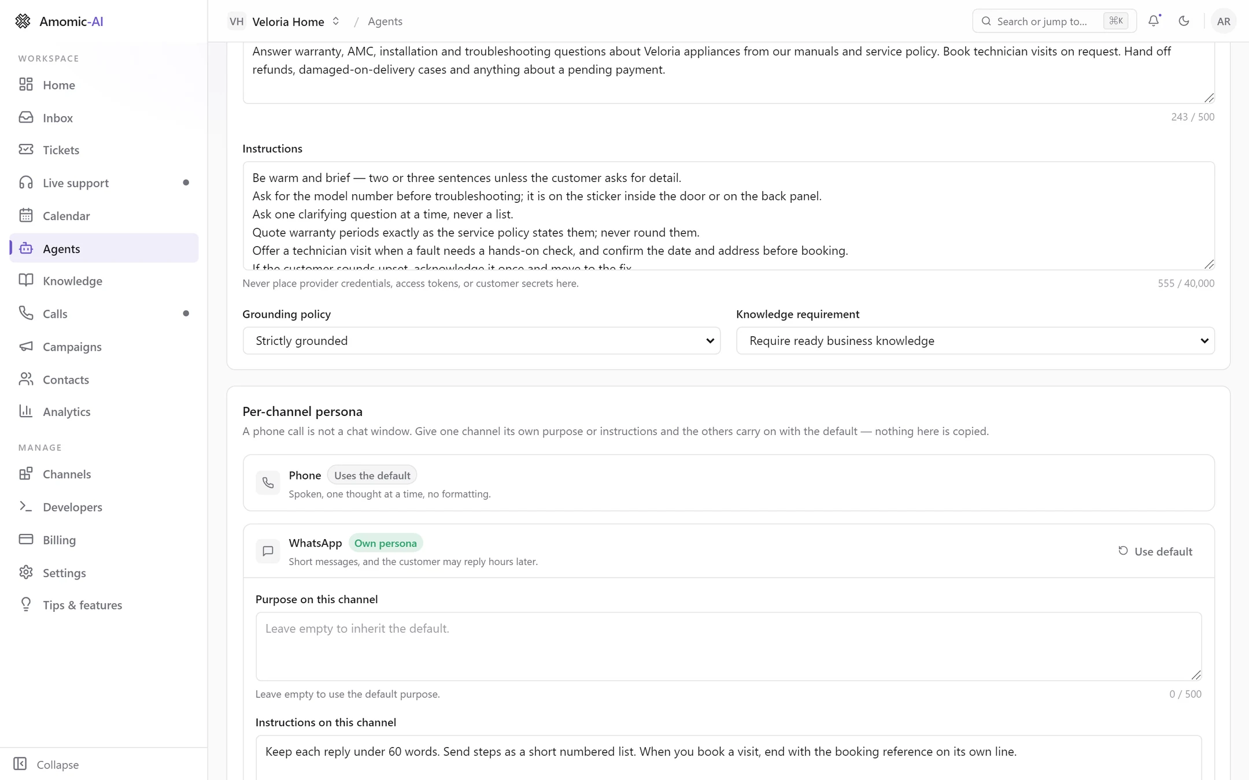
Task: Click the WhatsApp chat bubble icon
Action: [268, 551]
